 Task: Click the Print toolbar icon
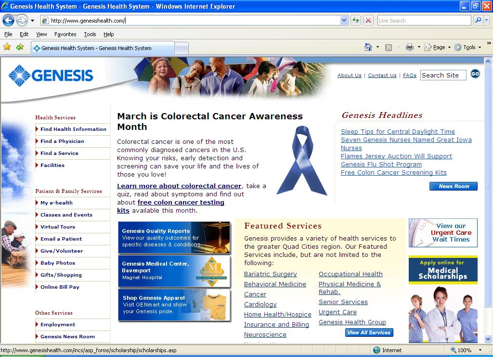tap(409, 48)
